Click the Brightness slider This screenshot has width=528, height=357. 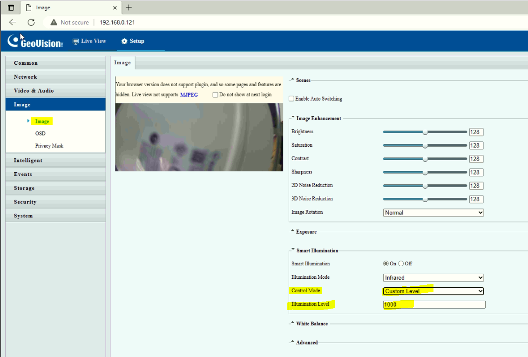click(425, 132)
